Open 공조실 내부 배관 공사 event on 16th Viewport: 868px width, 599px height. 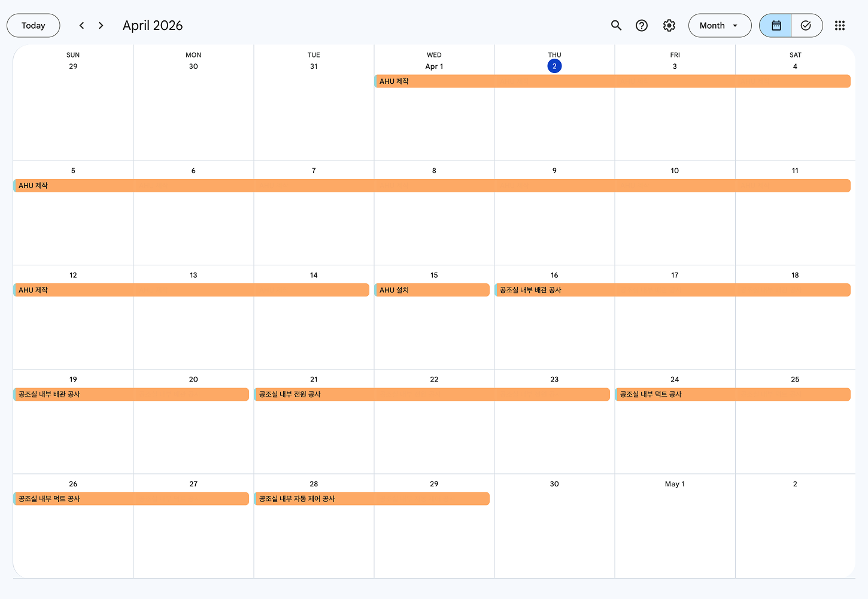[x=672, y=290]
